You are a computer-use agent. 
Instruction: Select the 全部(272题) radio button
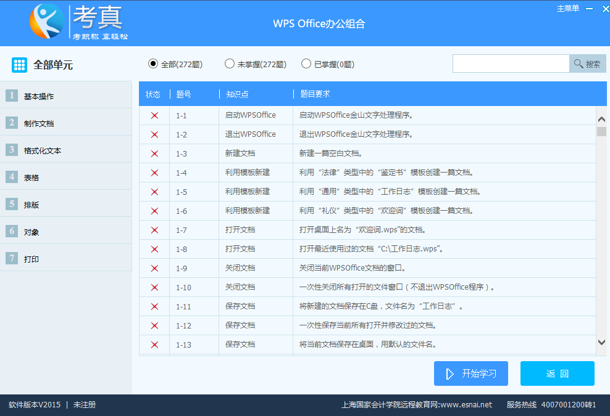(153, 63)
